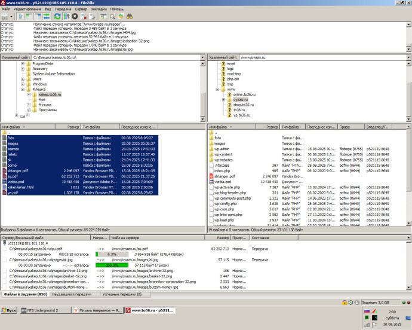Click the red activity LED indicator
Viewport: 412px width, 330px height.
click(x=408, y=302)
